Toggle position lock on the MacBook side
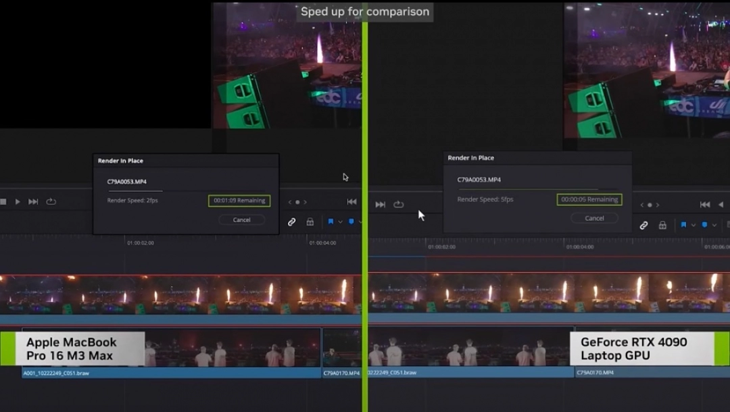Image resolution: width=730 pixels, height=412 pixels. pyautogui.click(x=310, y=222)
